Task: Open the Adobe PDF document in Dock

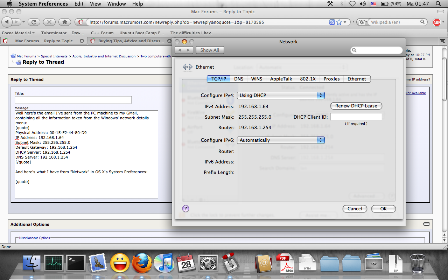Action: click(285, 263)
